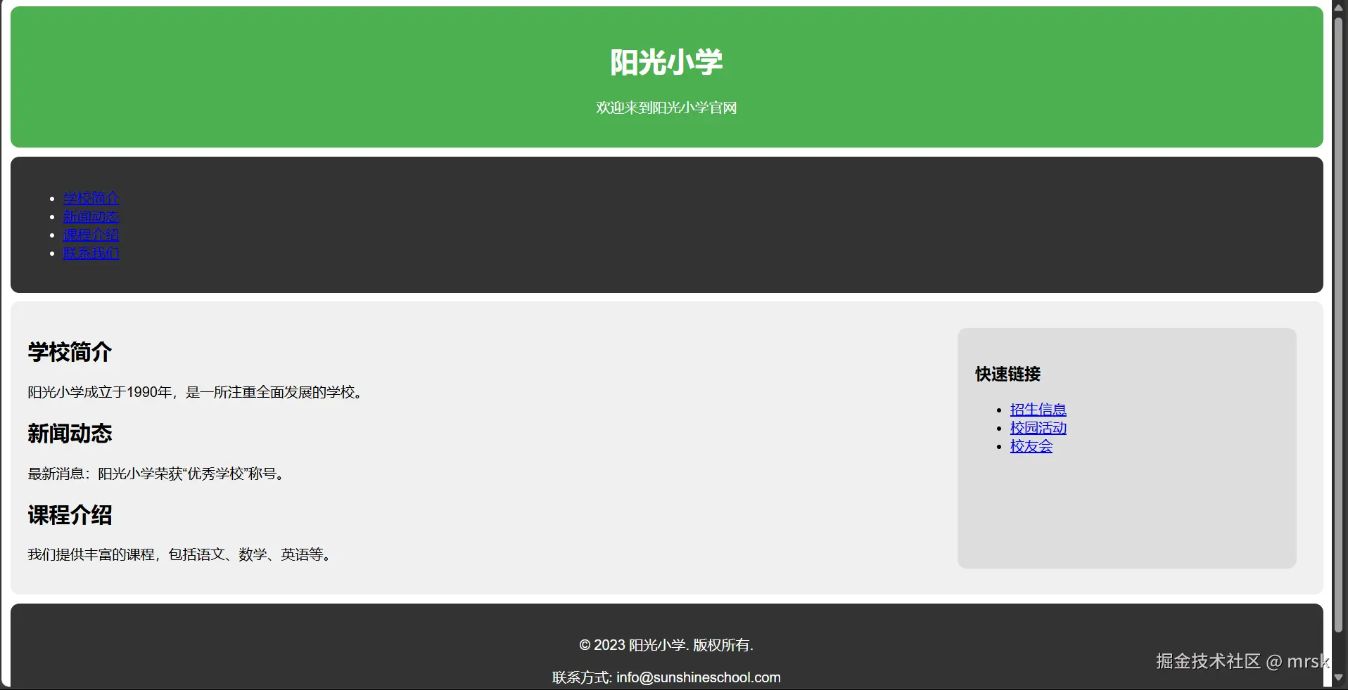
Task: Click the email address info@sunshineschool.com
Action: [697, 677]
